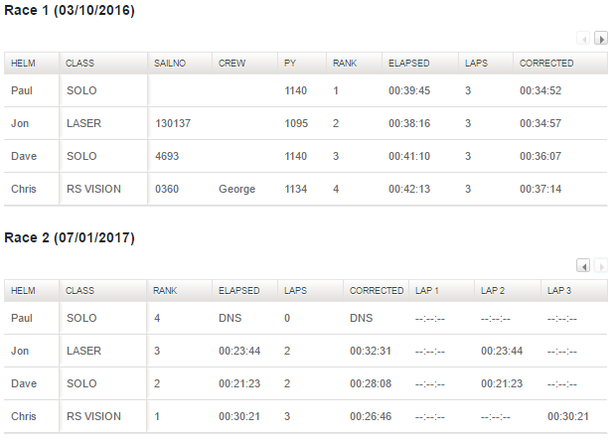616x441 pixels.
Task: Sort Race 2 by RANK header
Action: click(165, 291)
